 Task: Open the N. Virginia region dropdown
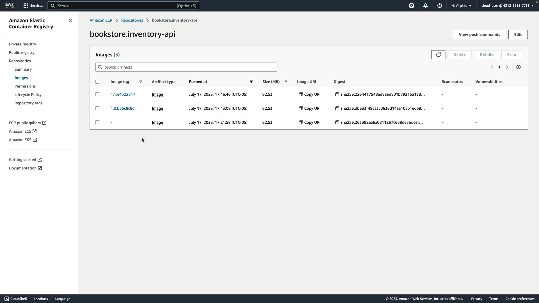[x=461, y=6]
